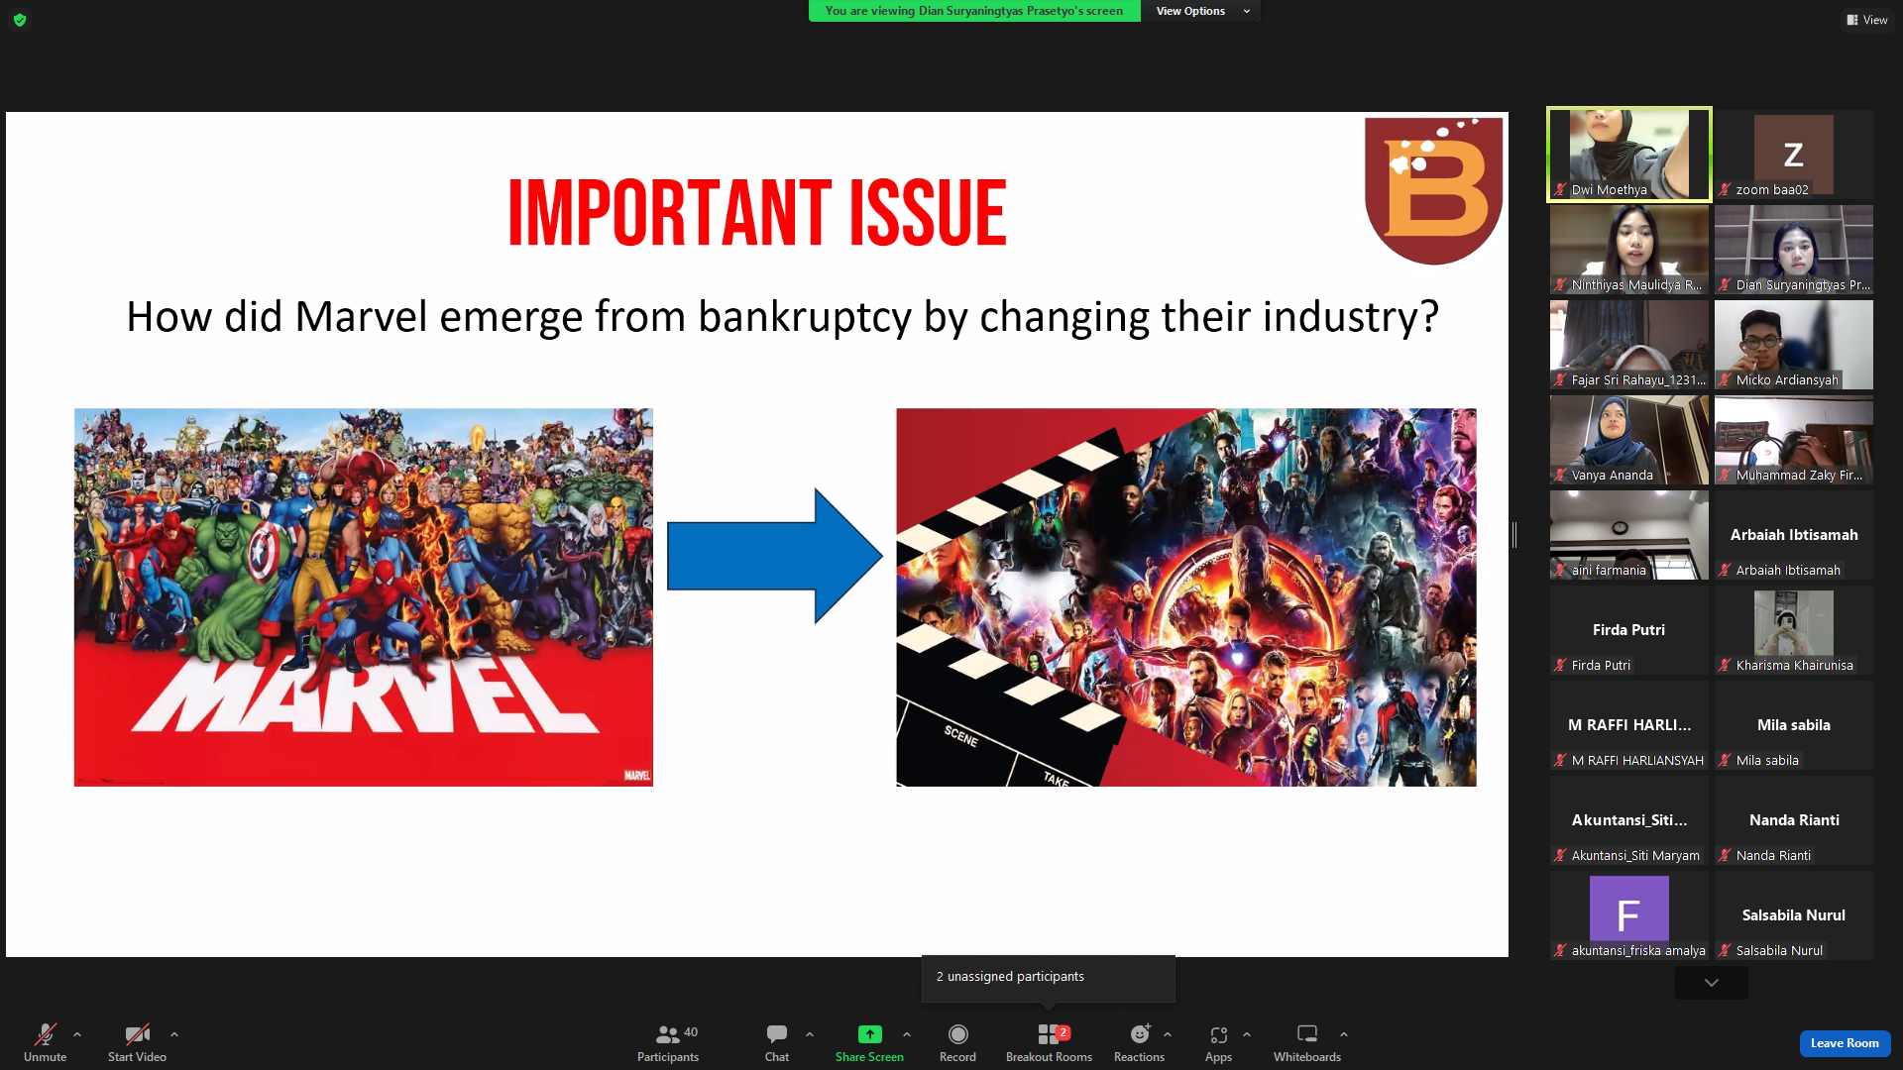Image resolution: width=1903 pixels, height=1070 pixels.
Task: Select Nanda Rianti's participant tile
Action: (1794, 820)
